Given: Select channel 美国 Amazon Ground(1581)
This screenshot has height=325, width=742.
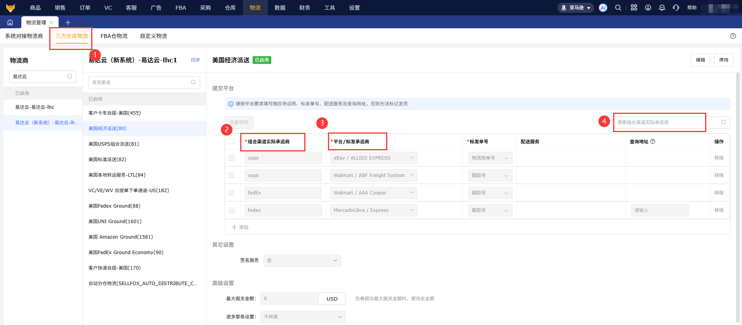Looking at the screenshot, I should pyautogui.click(x=144, y=237).
